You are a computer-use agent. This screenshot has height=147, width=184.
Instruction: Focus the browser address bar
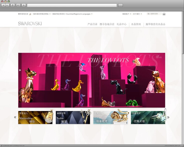[x=72, y=5]
